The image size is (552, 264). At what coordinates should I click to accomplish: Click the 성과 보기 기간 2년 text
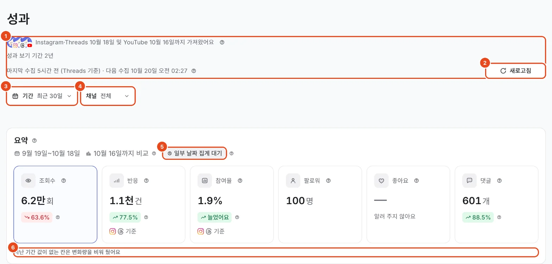[x=30, y=56]
